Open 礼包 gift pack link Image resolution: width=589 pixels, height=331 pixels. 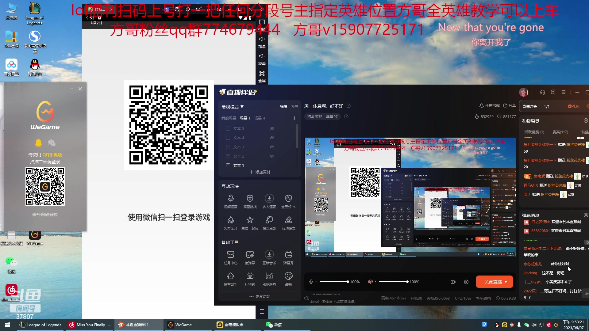(x=574, y=106)
